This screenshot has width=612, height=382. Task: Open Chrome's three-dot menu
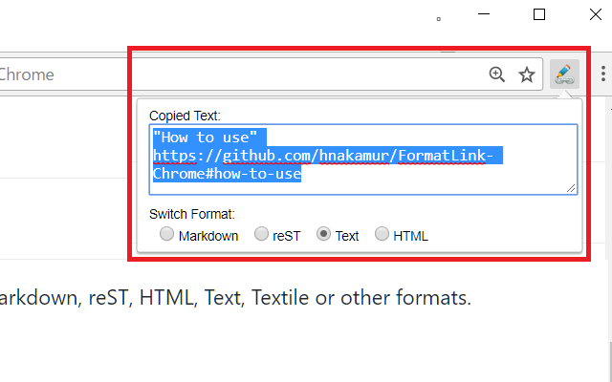[602, 74]
